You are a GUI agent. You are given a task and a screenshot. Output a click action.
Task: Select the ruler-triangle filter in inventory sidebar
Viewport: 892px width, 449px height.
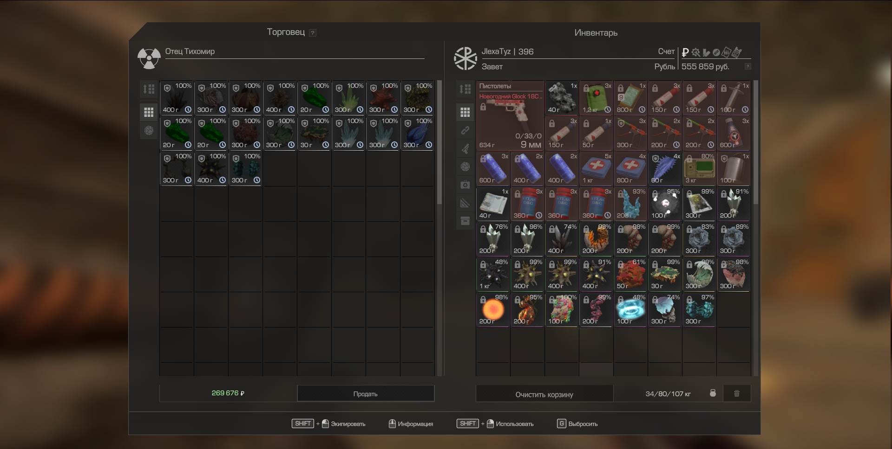pyautogui.click(x=465, y=203)
